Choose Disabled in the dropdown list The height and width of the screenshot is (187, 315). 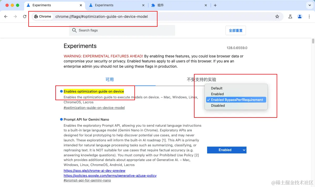pos(236,105)
